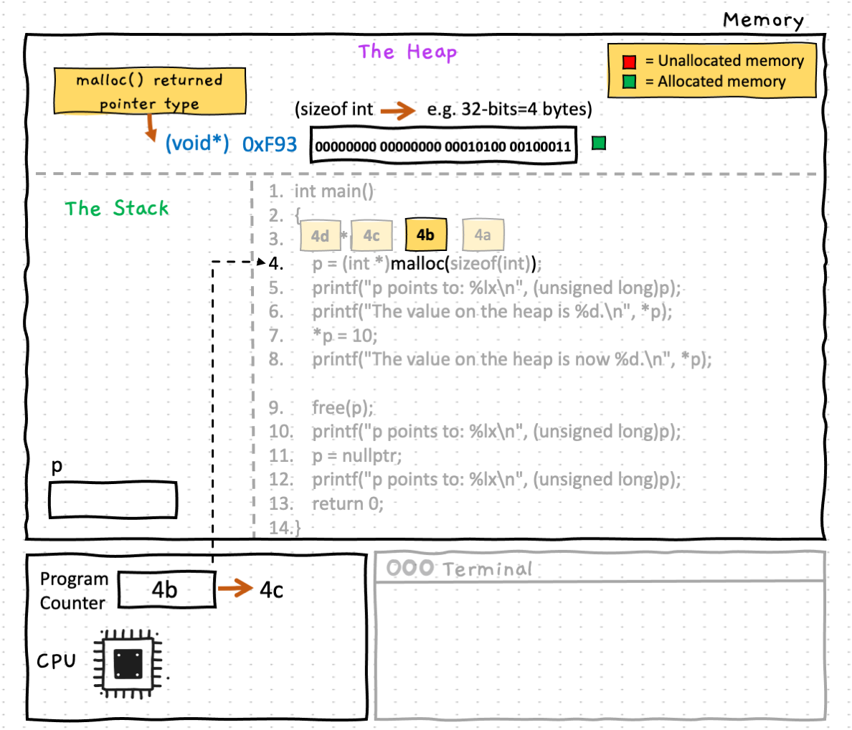
Task: Click code line 4 with malloc call
Action: click(x=405, y=264)
